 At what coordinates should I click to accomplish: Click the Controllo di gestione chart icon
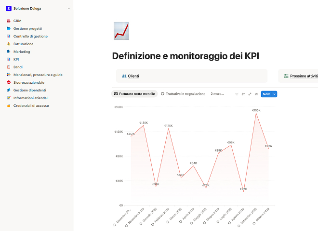click(x=9, y=36)
